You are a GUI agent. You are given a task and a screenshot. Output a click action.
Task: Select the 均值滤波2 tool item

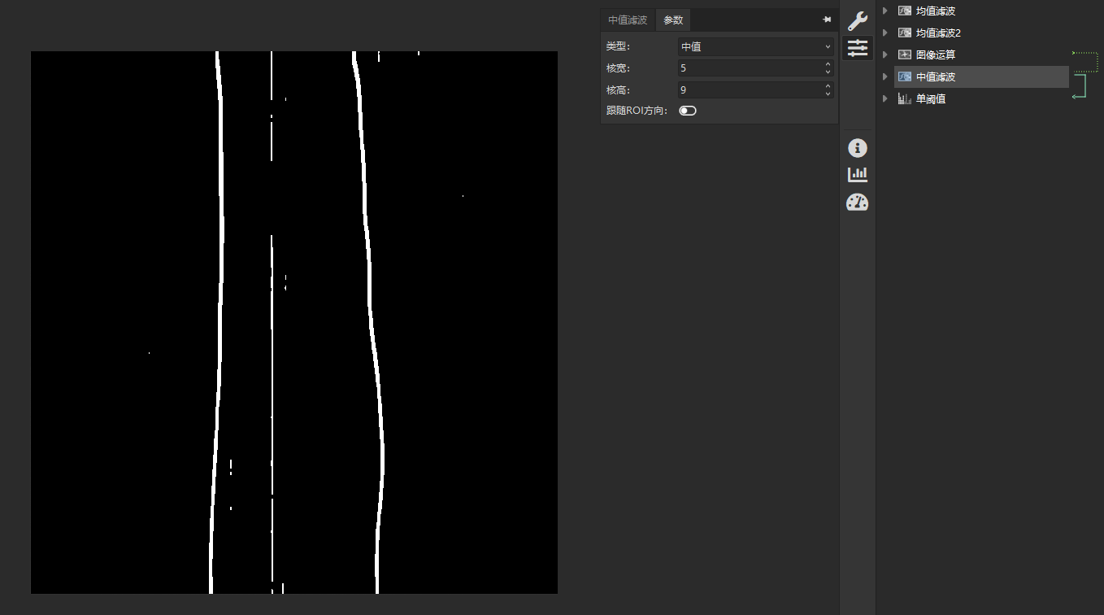point(938,33)
